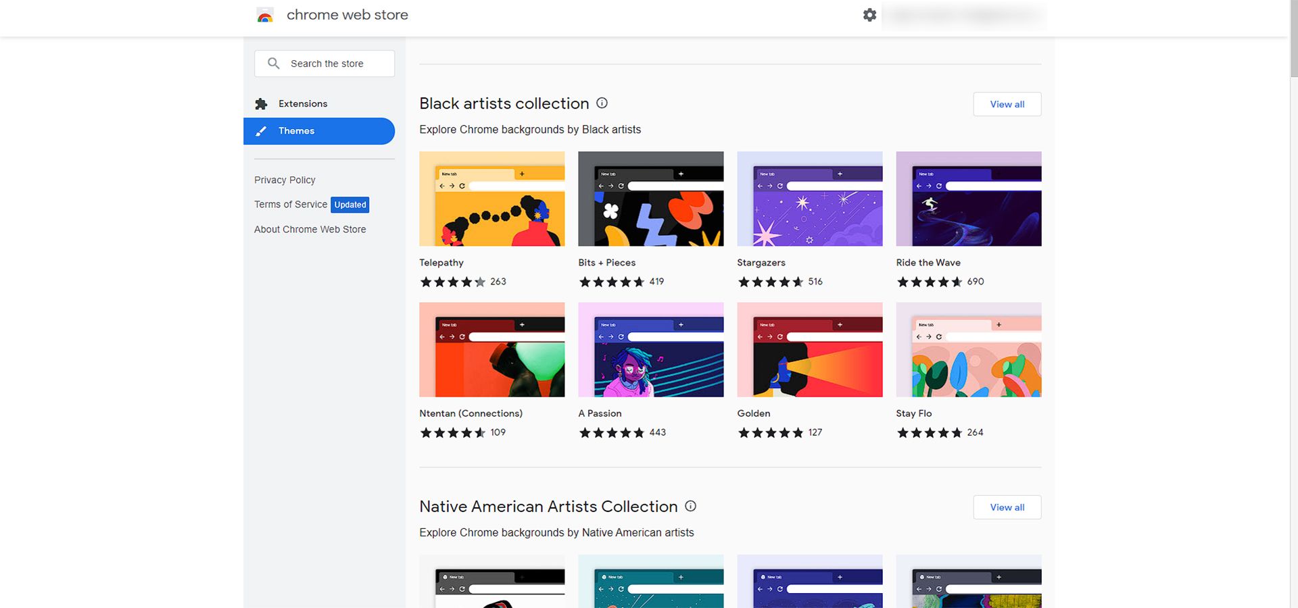The width and height of the screenshot is (1298, 608).
Task: Open the Ride the Wave theme
Action: [968, 199]
